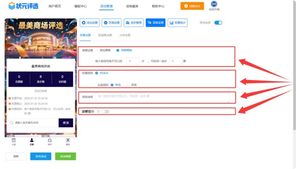
Task: Open 投票统计 with the bar chart icon
Action: [178, 23]
